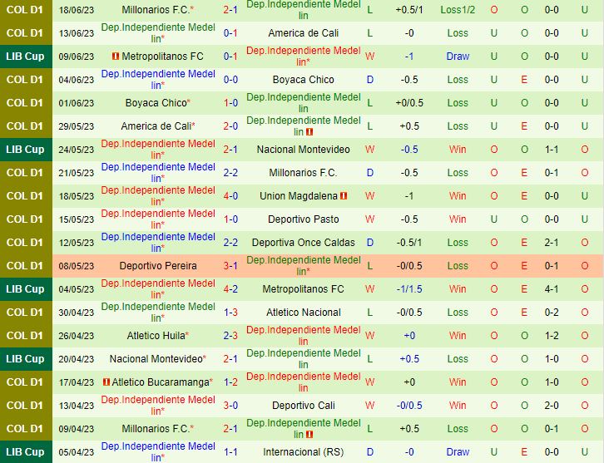Click red card icon in the 09/04/23 row
The height and width of the screenshot is (463, 604).
point(309,435)
